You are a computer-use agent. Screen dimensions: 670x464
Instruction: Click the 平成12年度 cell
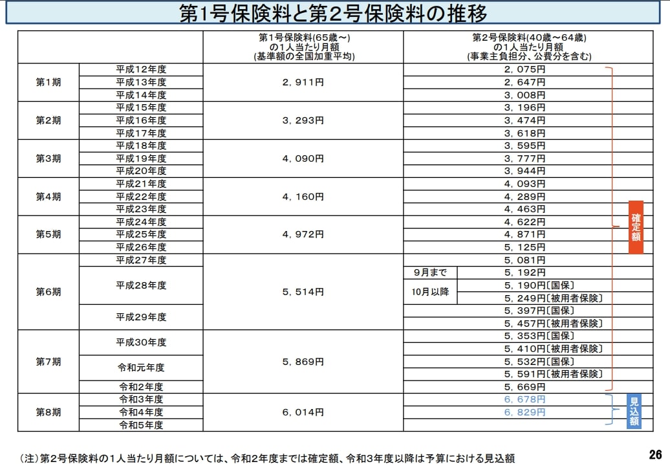141,69
